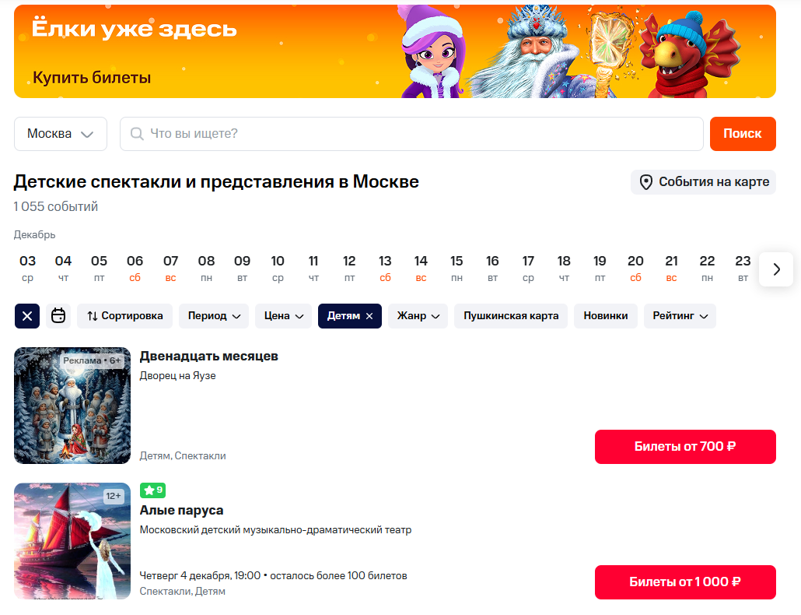Open the calendar date picker icon

pos(58,316)
